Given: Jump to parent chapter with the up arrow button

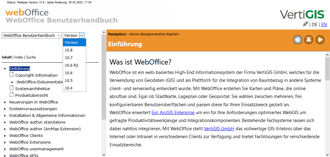Looking at the screenshot, I should [309, 40].
